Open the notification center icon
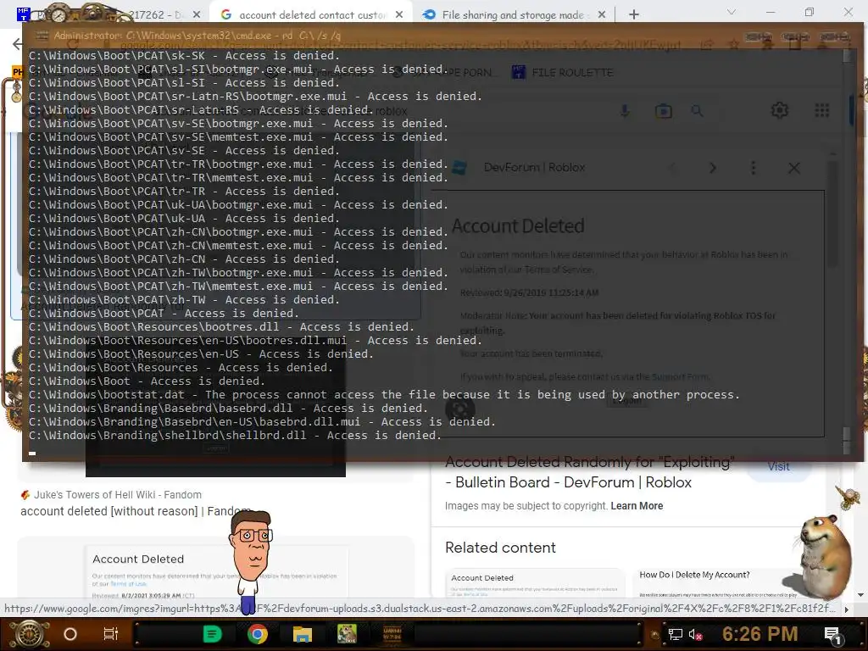Viewport: 868px width, 651px height. (832, 635)
